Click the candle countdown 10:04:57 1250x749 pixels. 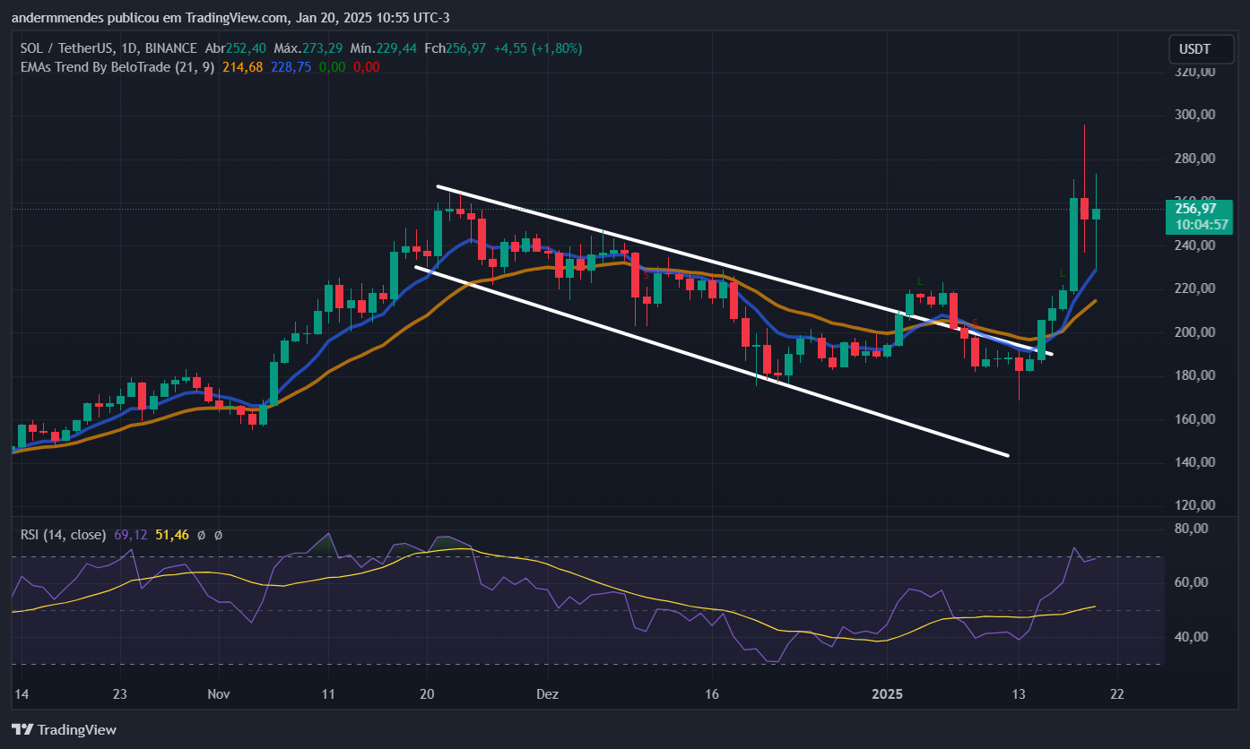click(x=1202, y=225)
